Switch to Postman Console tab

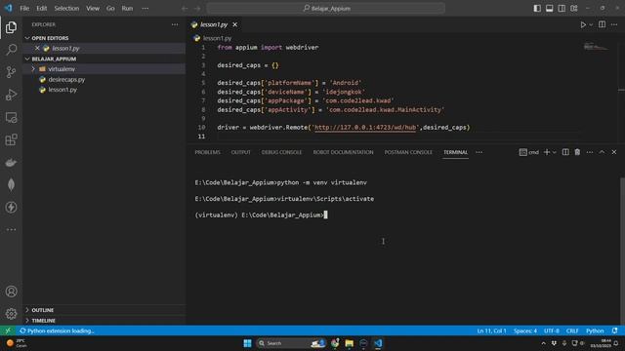pos(408,152)
